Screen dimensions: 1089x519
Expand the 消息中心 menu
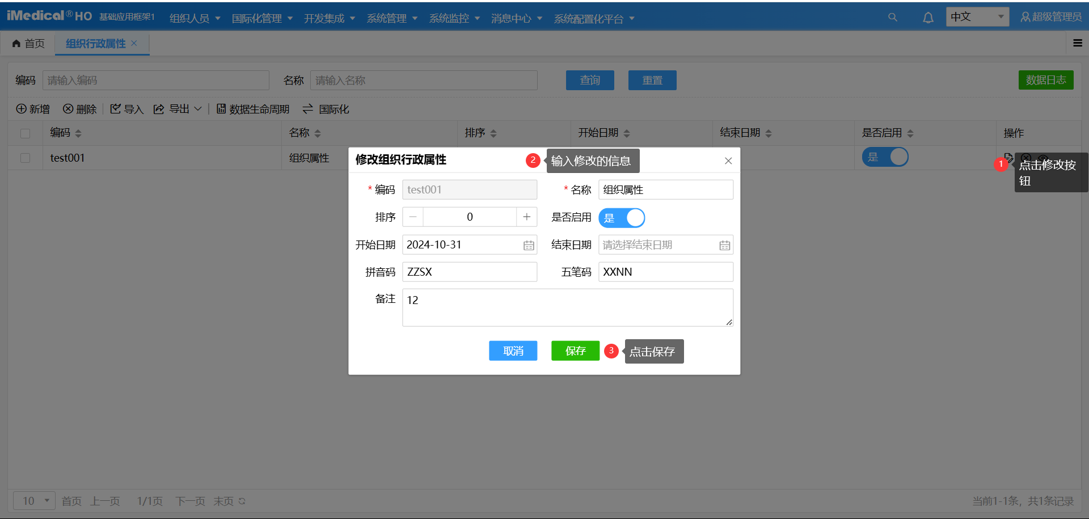(x=517, y=18)
